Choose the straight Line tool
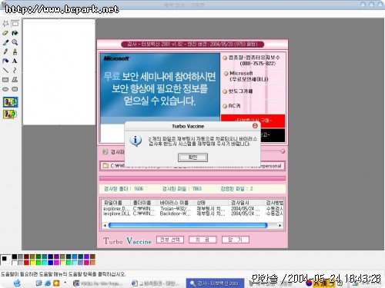Screen dimensions: 385x288 coord(5,70)
